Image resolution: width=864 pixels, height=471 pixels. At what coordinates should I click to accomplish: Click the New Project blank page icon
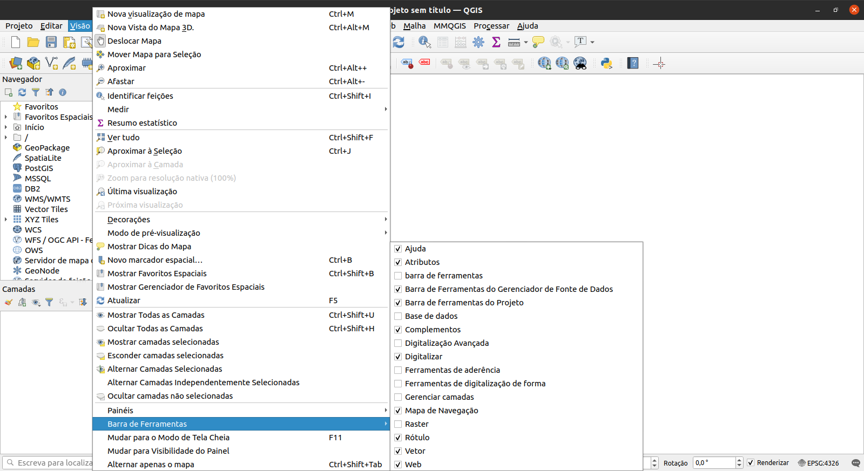tap(16, 42)
